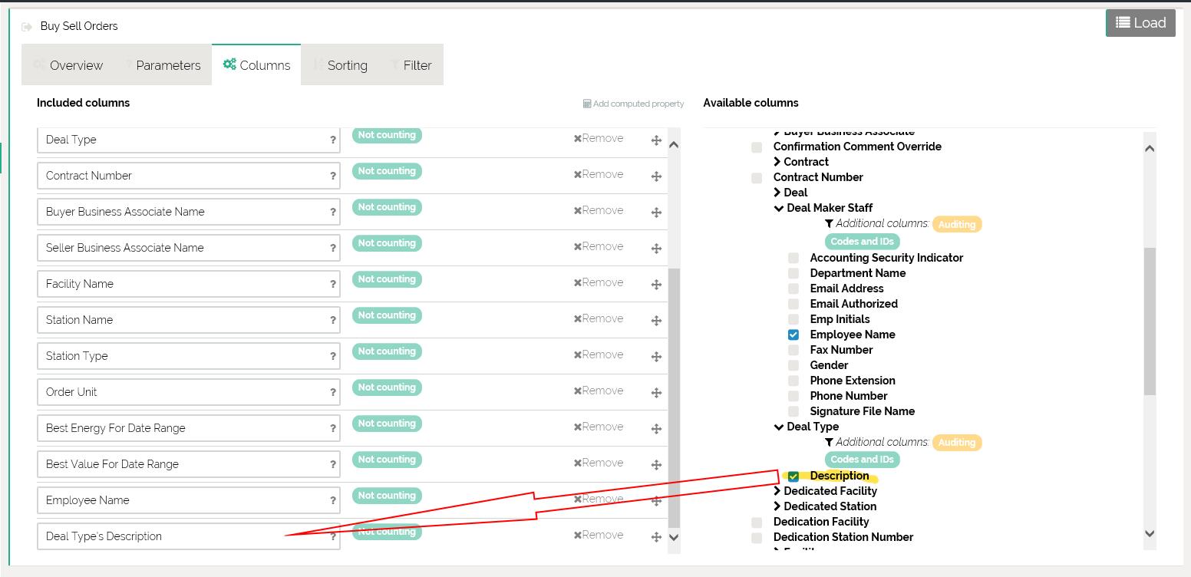This screenshot has height=577, width=1191.
Task: Click move handle for Best Value For Date Range
Action: (x=656, y=465)
